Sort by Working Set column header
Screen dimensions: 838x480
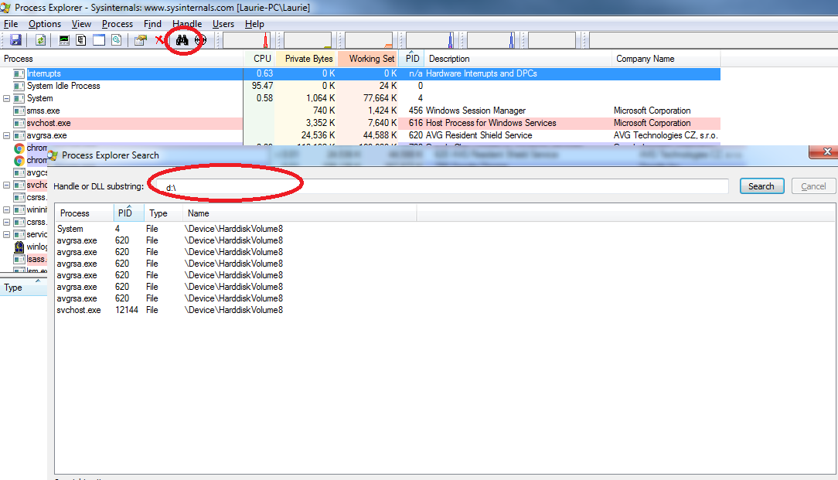(368, 59)
